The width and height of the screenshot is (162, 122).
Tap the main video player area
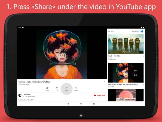(62, 54)
